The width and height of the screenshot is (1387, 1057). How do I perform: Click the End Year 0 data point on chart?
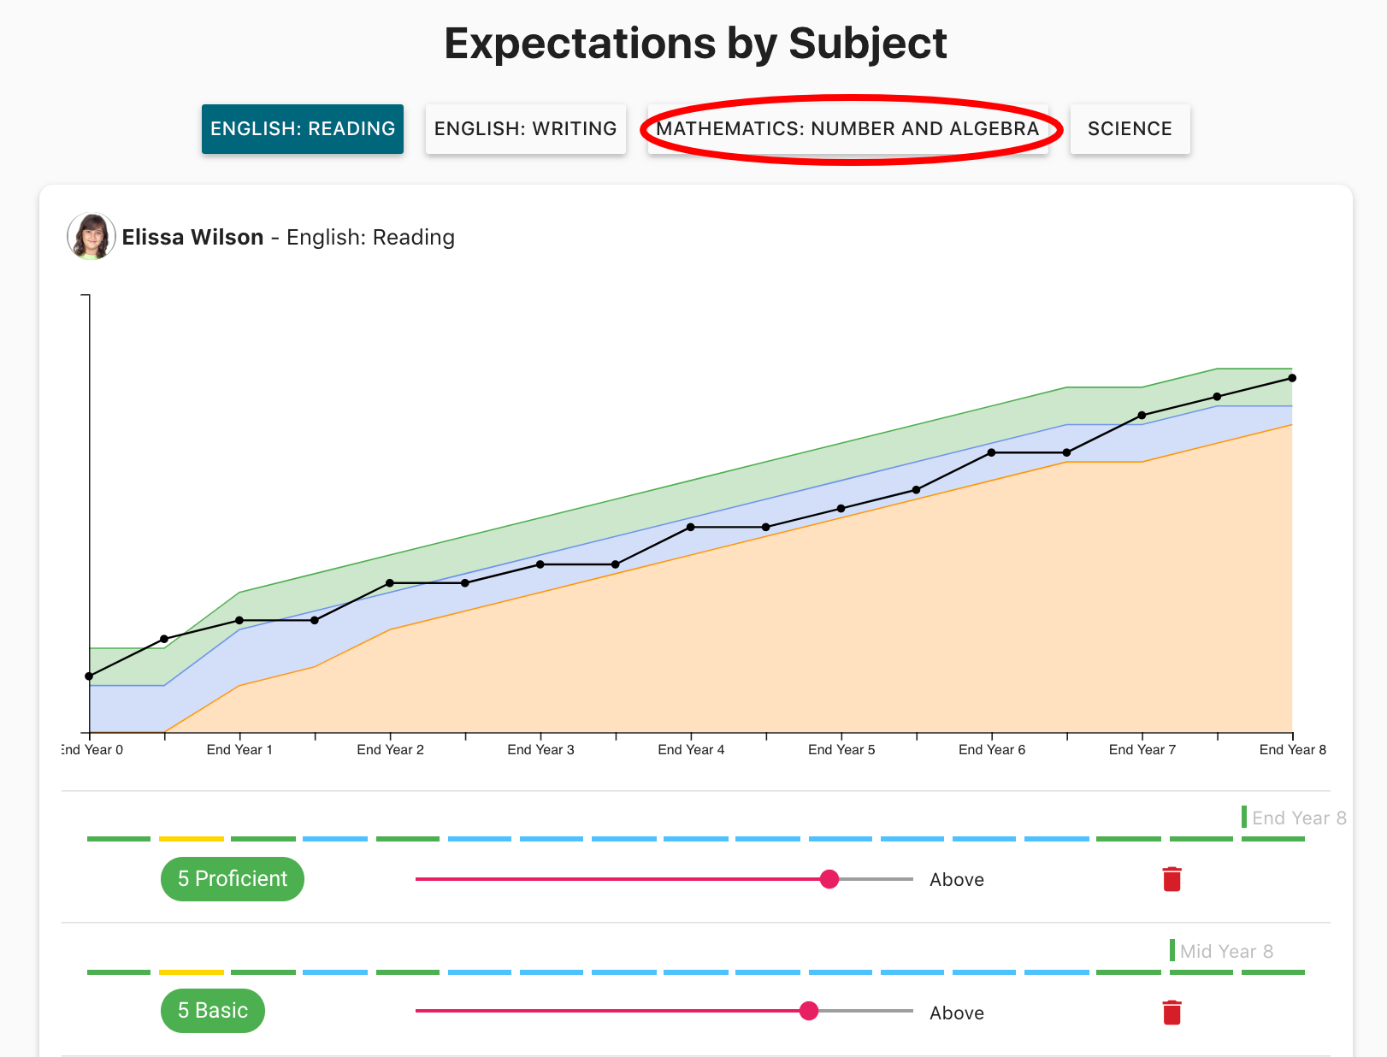(89, 676)
